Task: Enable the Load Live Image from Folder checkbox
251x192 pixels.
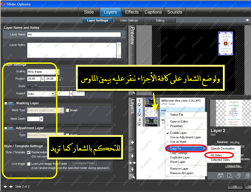Action: click(x=29, y=164)
